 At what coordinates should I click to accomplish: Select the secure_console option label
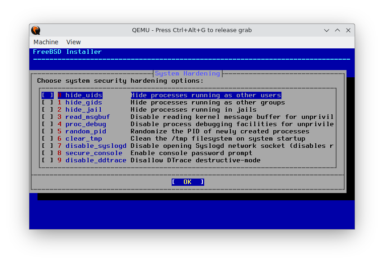pyautogui.click(x=94, y=153)
